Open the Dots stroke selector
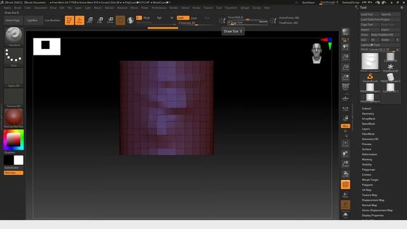407x229 pixels. 14,57
